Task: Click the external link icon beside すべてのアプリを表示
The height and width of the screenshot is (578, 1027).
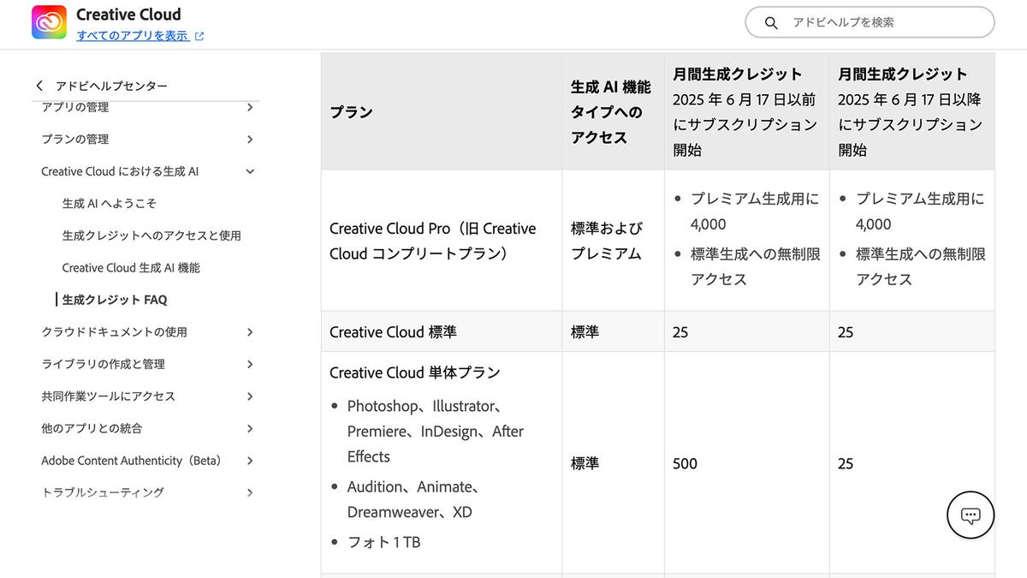Action: point(199,36)
